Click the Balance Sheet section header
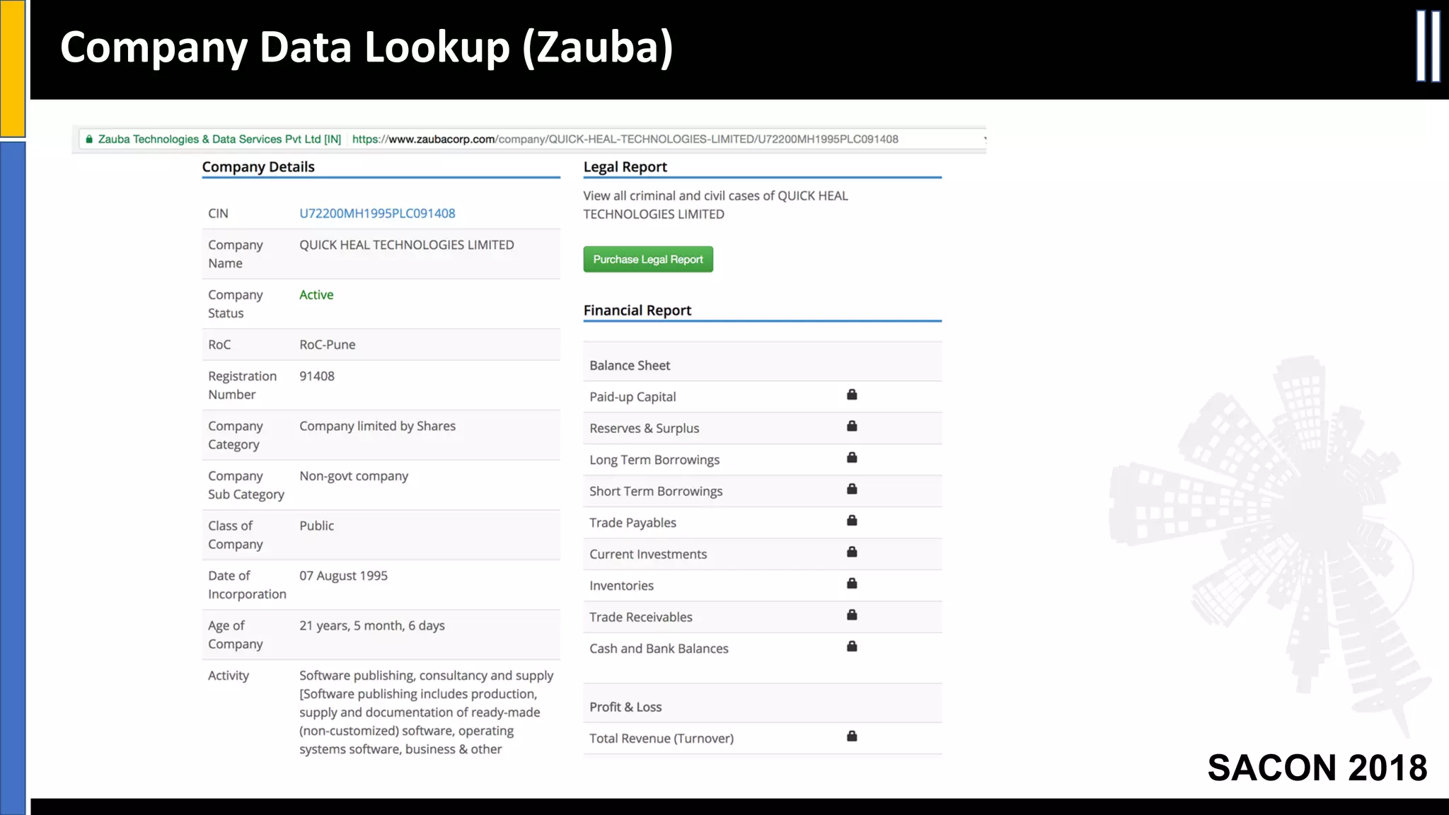This screenshot has width=1449, height=815. click(x=630, y=366)
